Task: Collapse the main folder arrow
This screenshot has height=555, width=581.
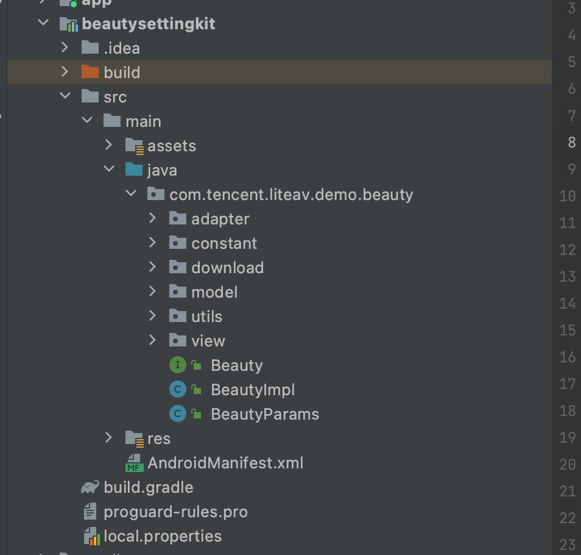Action: (87, 120)
